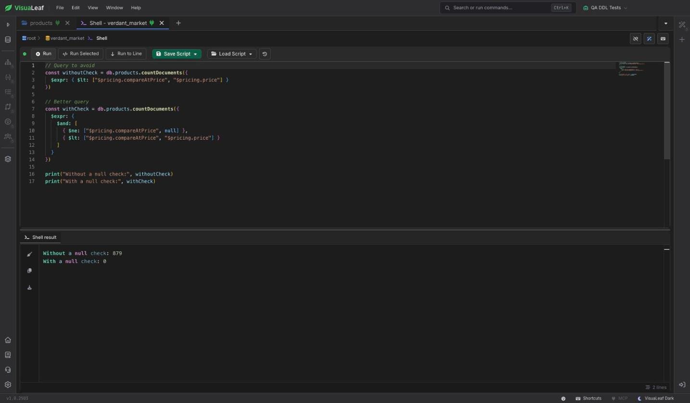Click the editor vertical scrollbar
Screen dimensions: 690x403
pyautogui.click(x=666, y=111)
